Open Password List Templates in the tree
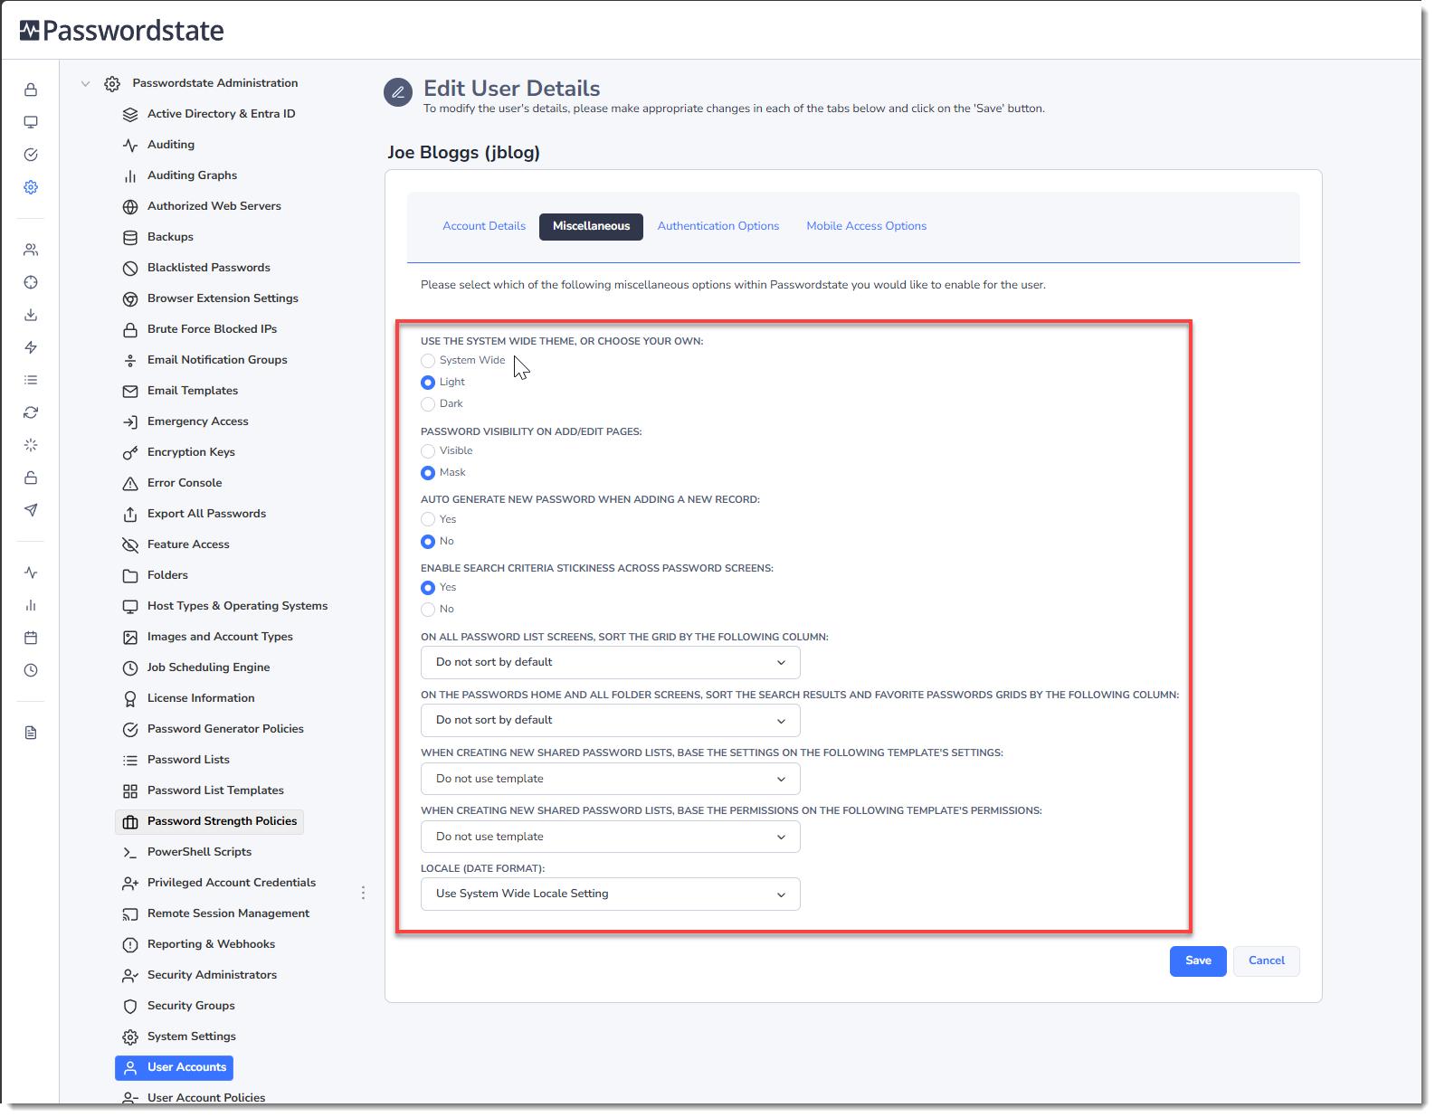Viewport: 1435px width, 1117px height. [x=215, y=790]
